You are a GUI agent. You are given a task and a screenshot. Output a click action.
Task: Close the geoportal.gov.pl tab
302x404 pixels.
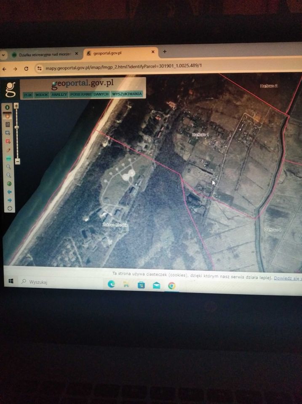coord(152,52)
